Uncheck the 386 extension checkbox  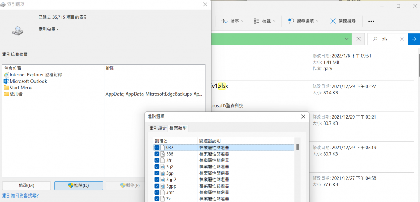[x=157, y=154]
